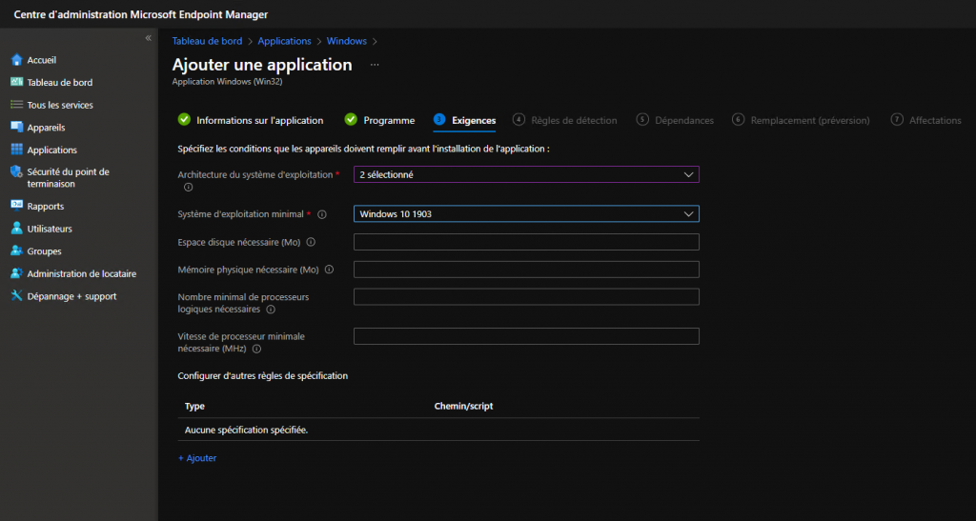Screen dimensions: 976x521
Task: Click info icon for Architecture du système d'exploitation
Action: [188, 187]
